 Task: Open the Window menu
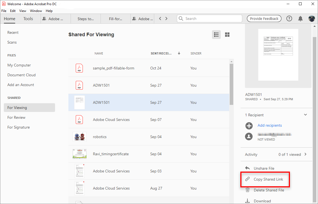[x=36, y=11]
